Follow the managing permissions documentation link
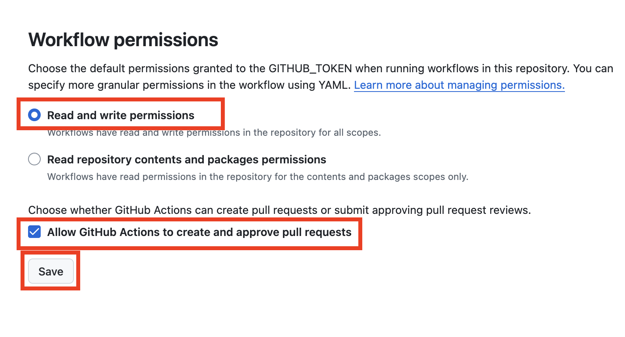The image size is (625, 337). pyautogui.click(x=459, y=85)
